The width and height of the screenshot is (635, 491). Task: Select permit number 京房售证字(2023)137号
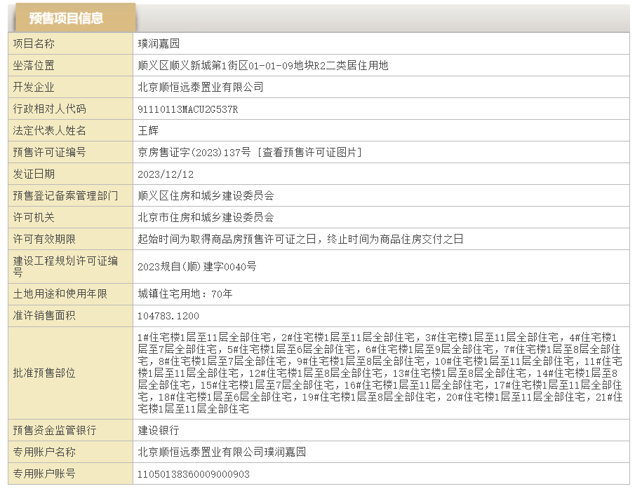pyautogui.click(x=194, y=153)
